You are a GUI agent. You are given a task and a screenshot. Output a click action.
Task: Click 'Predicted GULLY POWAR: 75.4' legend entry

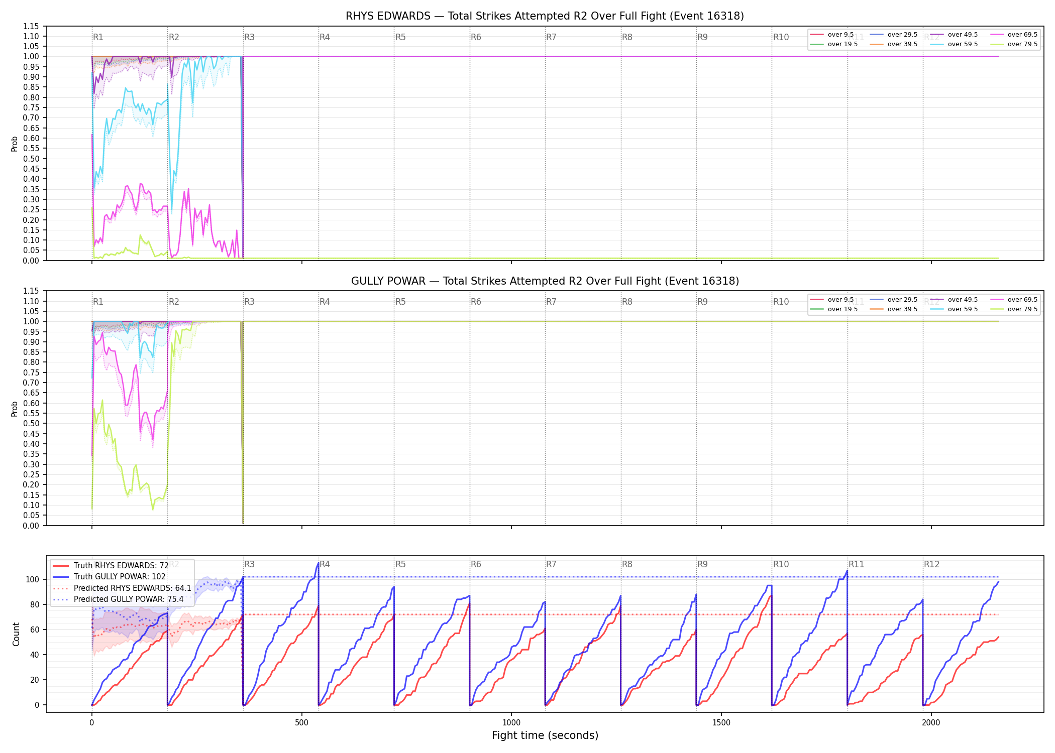click(118, 599)
